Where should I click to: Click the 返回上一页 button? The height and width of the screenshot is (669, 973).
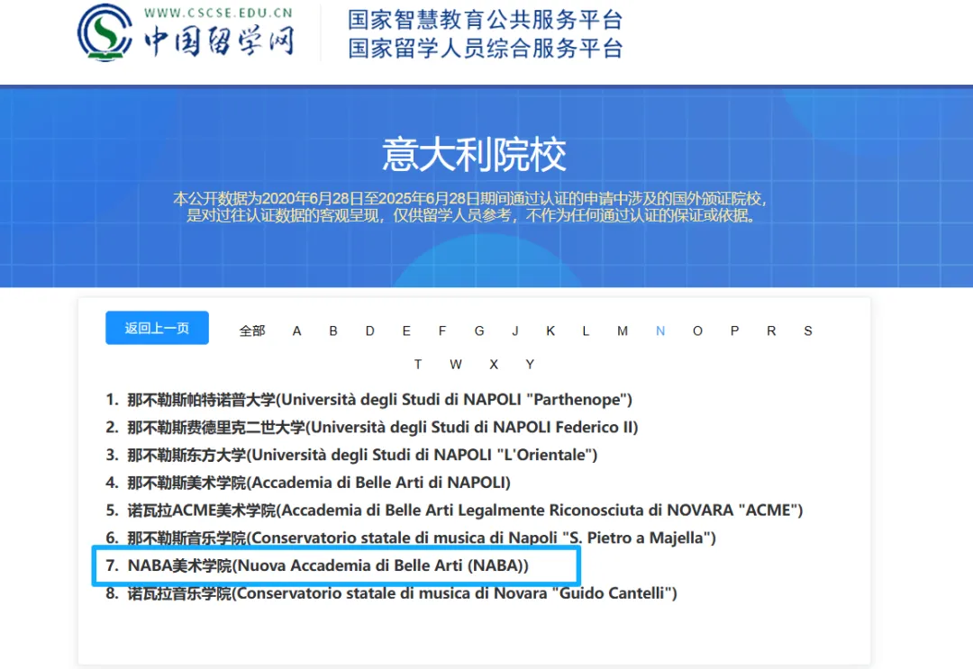click(x=157, y=328)
